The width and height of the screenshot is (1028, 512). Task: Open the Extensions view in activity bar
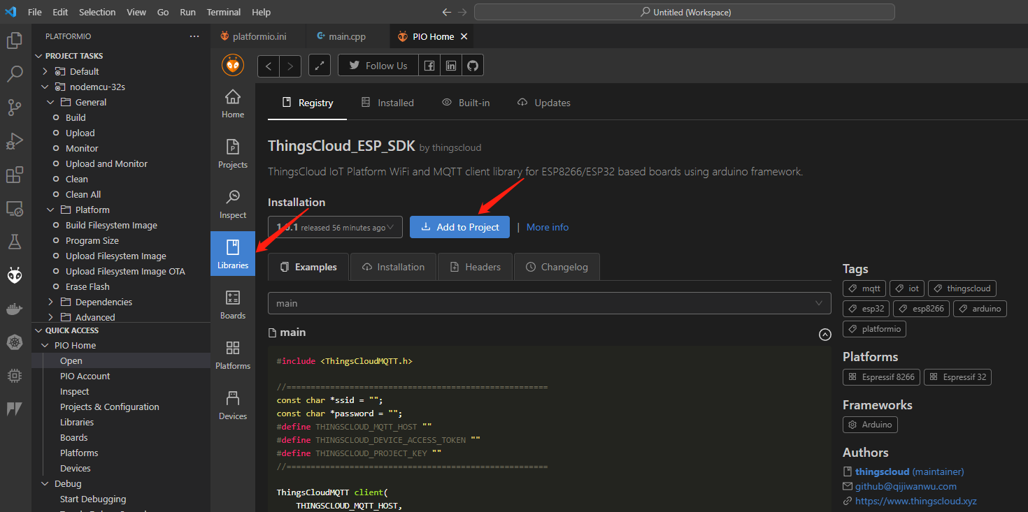(15, 174)
